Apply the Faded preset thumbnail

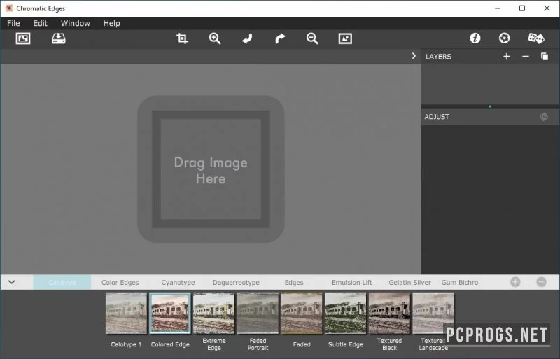click(302, 313)
